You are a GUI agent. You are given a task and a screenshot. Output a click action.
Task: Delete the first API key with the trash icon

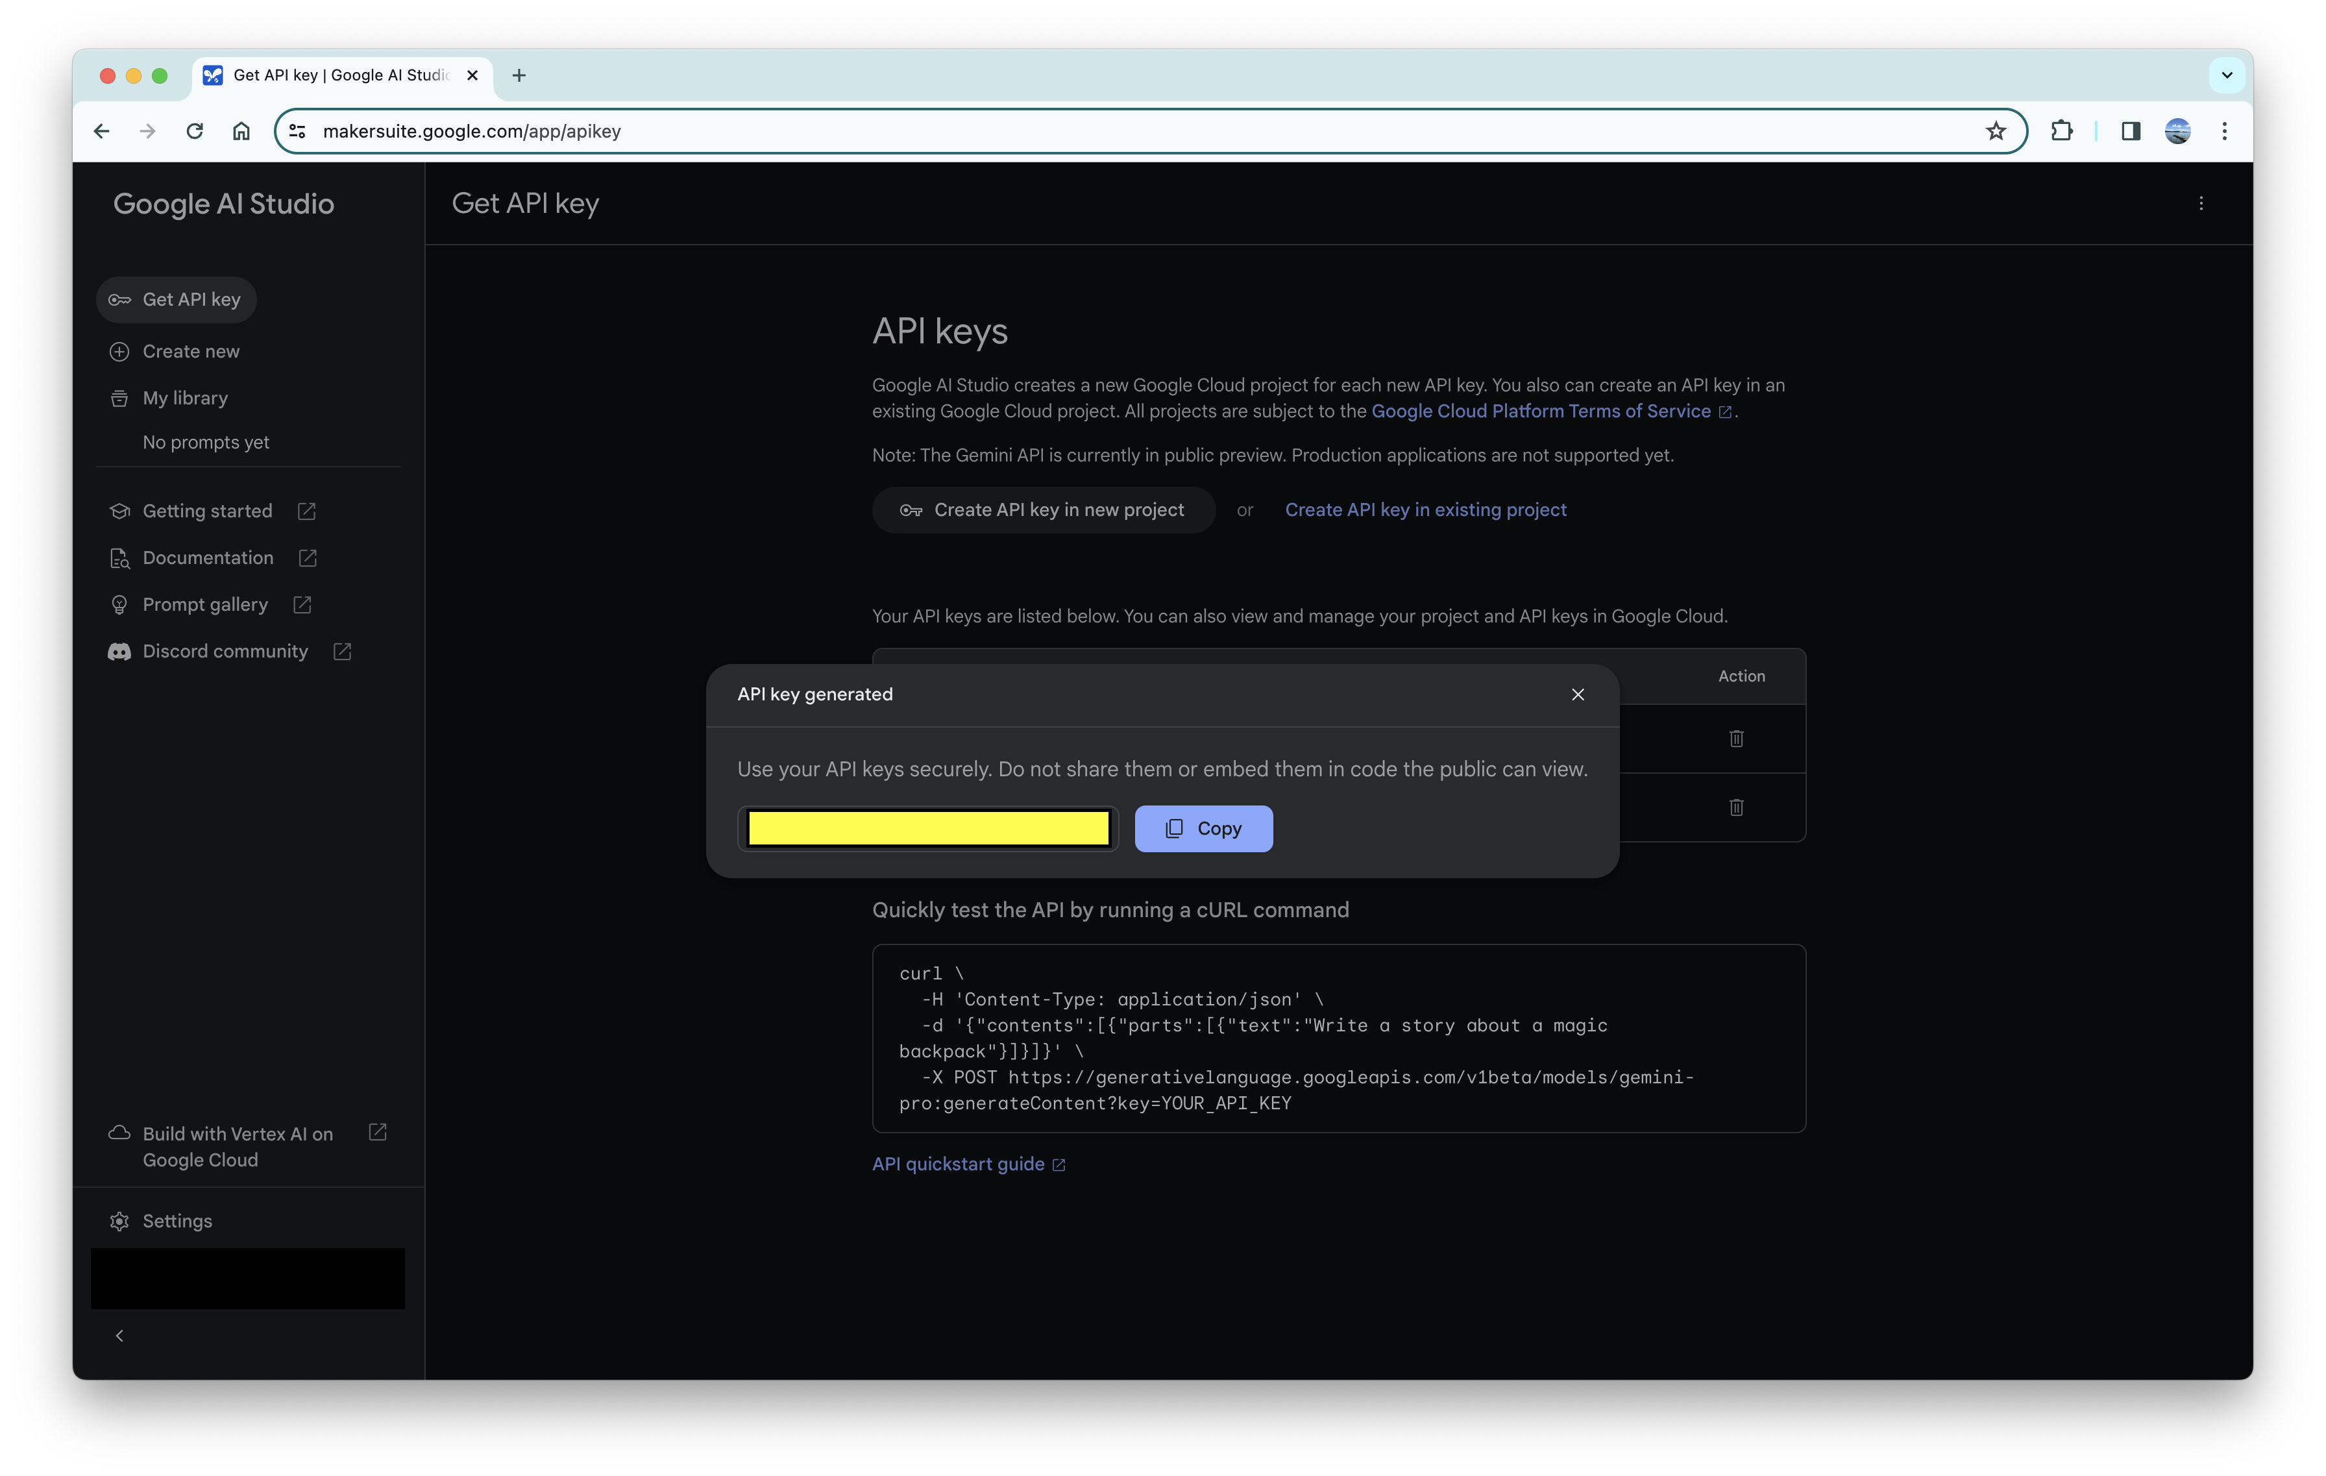[1736, 739]
